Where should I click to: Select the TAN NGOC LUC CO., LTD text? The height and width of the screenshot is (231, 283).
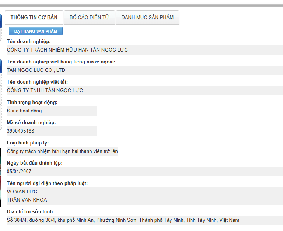point(36,70)
